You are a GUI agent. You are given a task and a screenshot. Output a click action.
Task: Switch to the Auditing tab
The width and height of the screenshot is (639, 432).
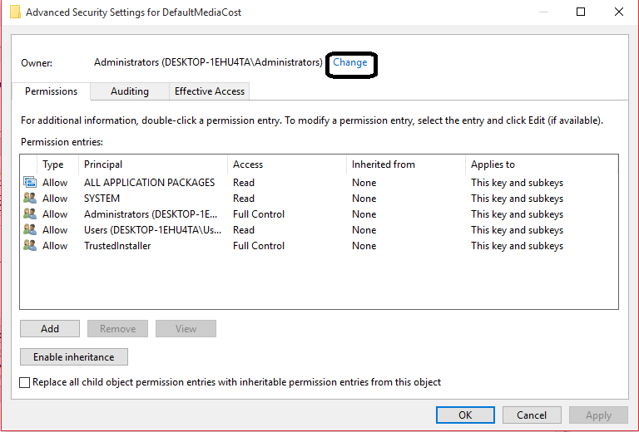tap(129, 91)
